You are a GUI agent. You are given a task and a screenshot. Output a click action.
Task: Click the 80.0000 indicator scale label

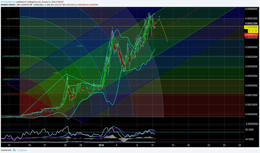click(249, 130)
